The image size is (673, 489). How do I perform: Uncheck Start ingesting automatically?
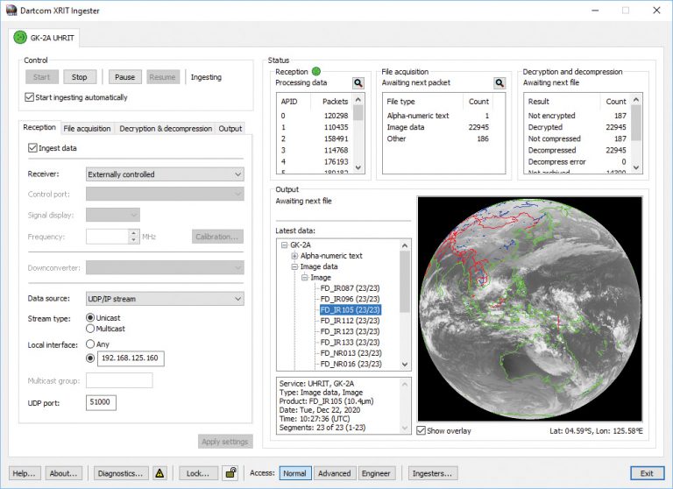pyautogui.click(x=31, y=97)
